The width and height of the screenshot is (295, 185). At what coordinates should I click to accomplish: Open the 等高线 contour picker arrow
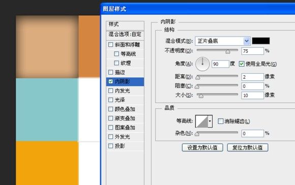(x=210, y=121)
